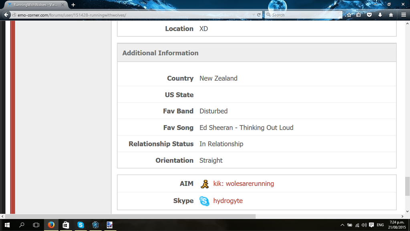Open Skype from the Windows taskbar

80,225
